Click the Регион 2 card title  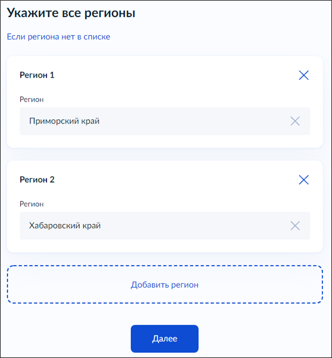coord(37,180)
